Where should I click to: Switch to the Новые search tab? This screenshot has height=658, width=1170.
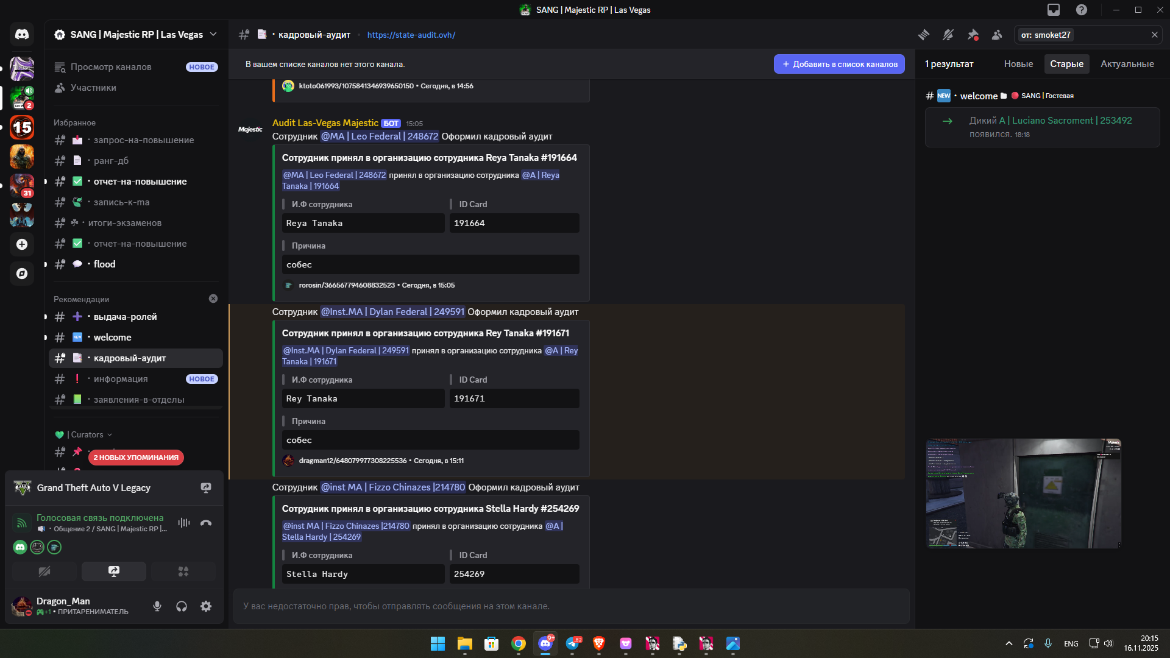(x=1018, y=64)
